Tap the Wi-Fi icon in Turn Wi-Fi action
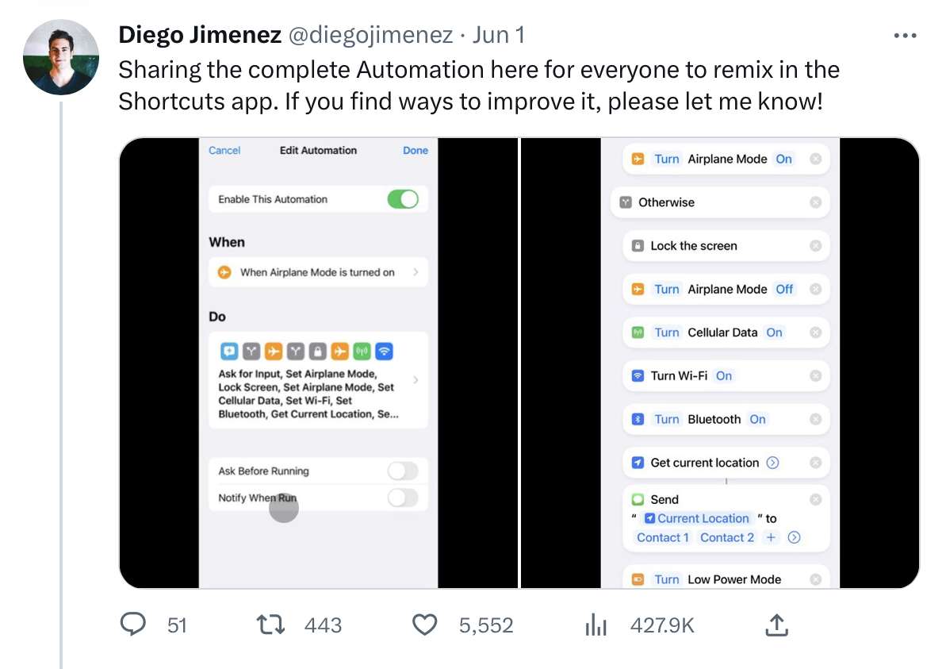Viewport: 946px width, 669px height. coord(637,375)
